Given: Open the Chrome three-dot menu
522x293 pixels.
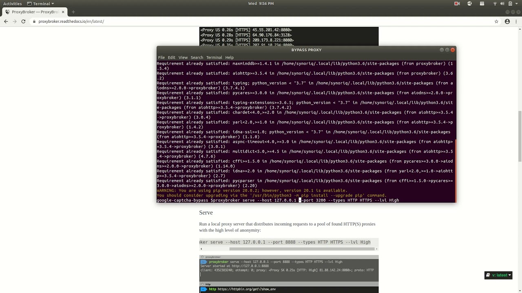Looking at the screenshot, I should pyautogui.click(x=517, y=22).
